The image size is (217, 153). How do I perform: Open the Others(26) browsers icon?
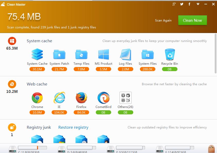coord(125,98)
